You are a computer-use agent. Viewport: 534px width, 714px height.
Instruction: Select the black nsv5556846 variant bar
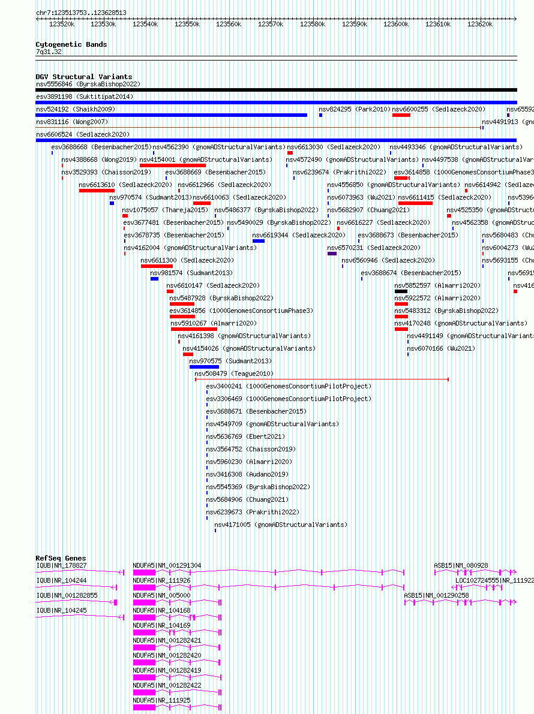pyautogui.click(x=276, y=90)
